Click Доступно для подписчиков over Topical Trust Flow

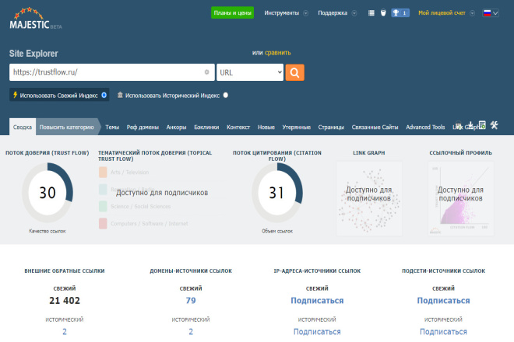point(162,193)
